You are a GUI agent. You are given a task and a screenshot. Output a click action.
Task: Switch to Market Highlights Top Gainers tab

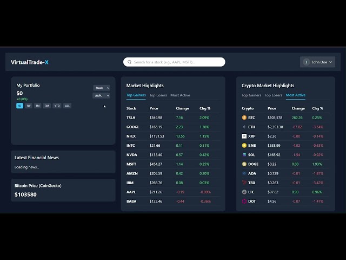coord(136,95)
